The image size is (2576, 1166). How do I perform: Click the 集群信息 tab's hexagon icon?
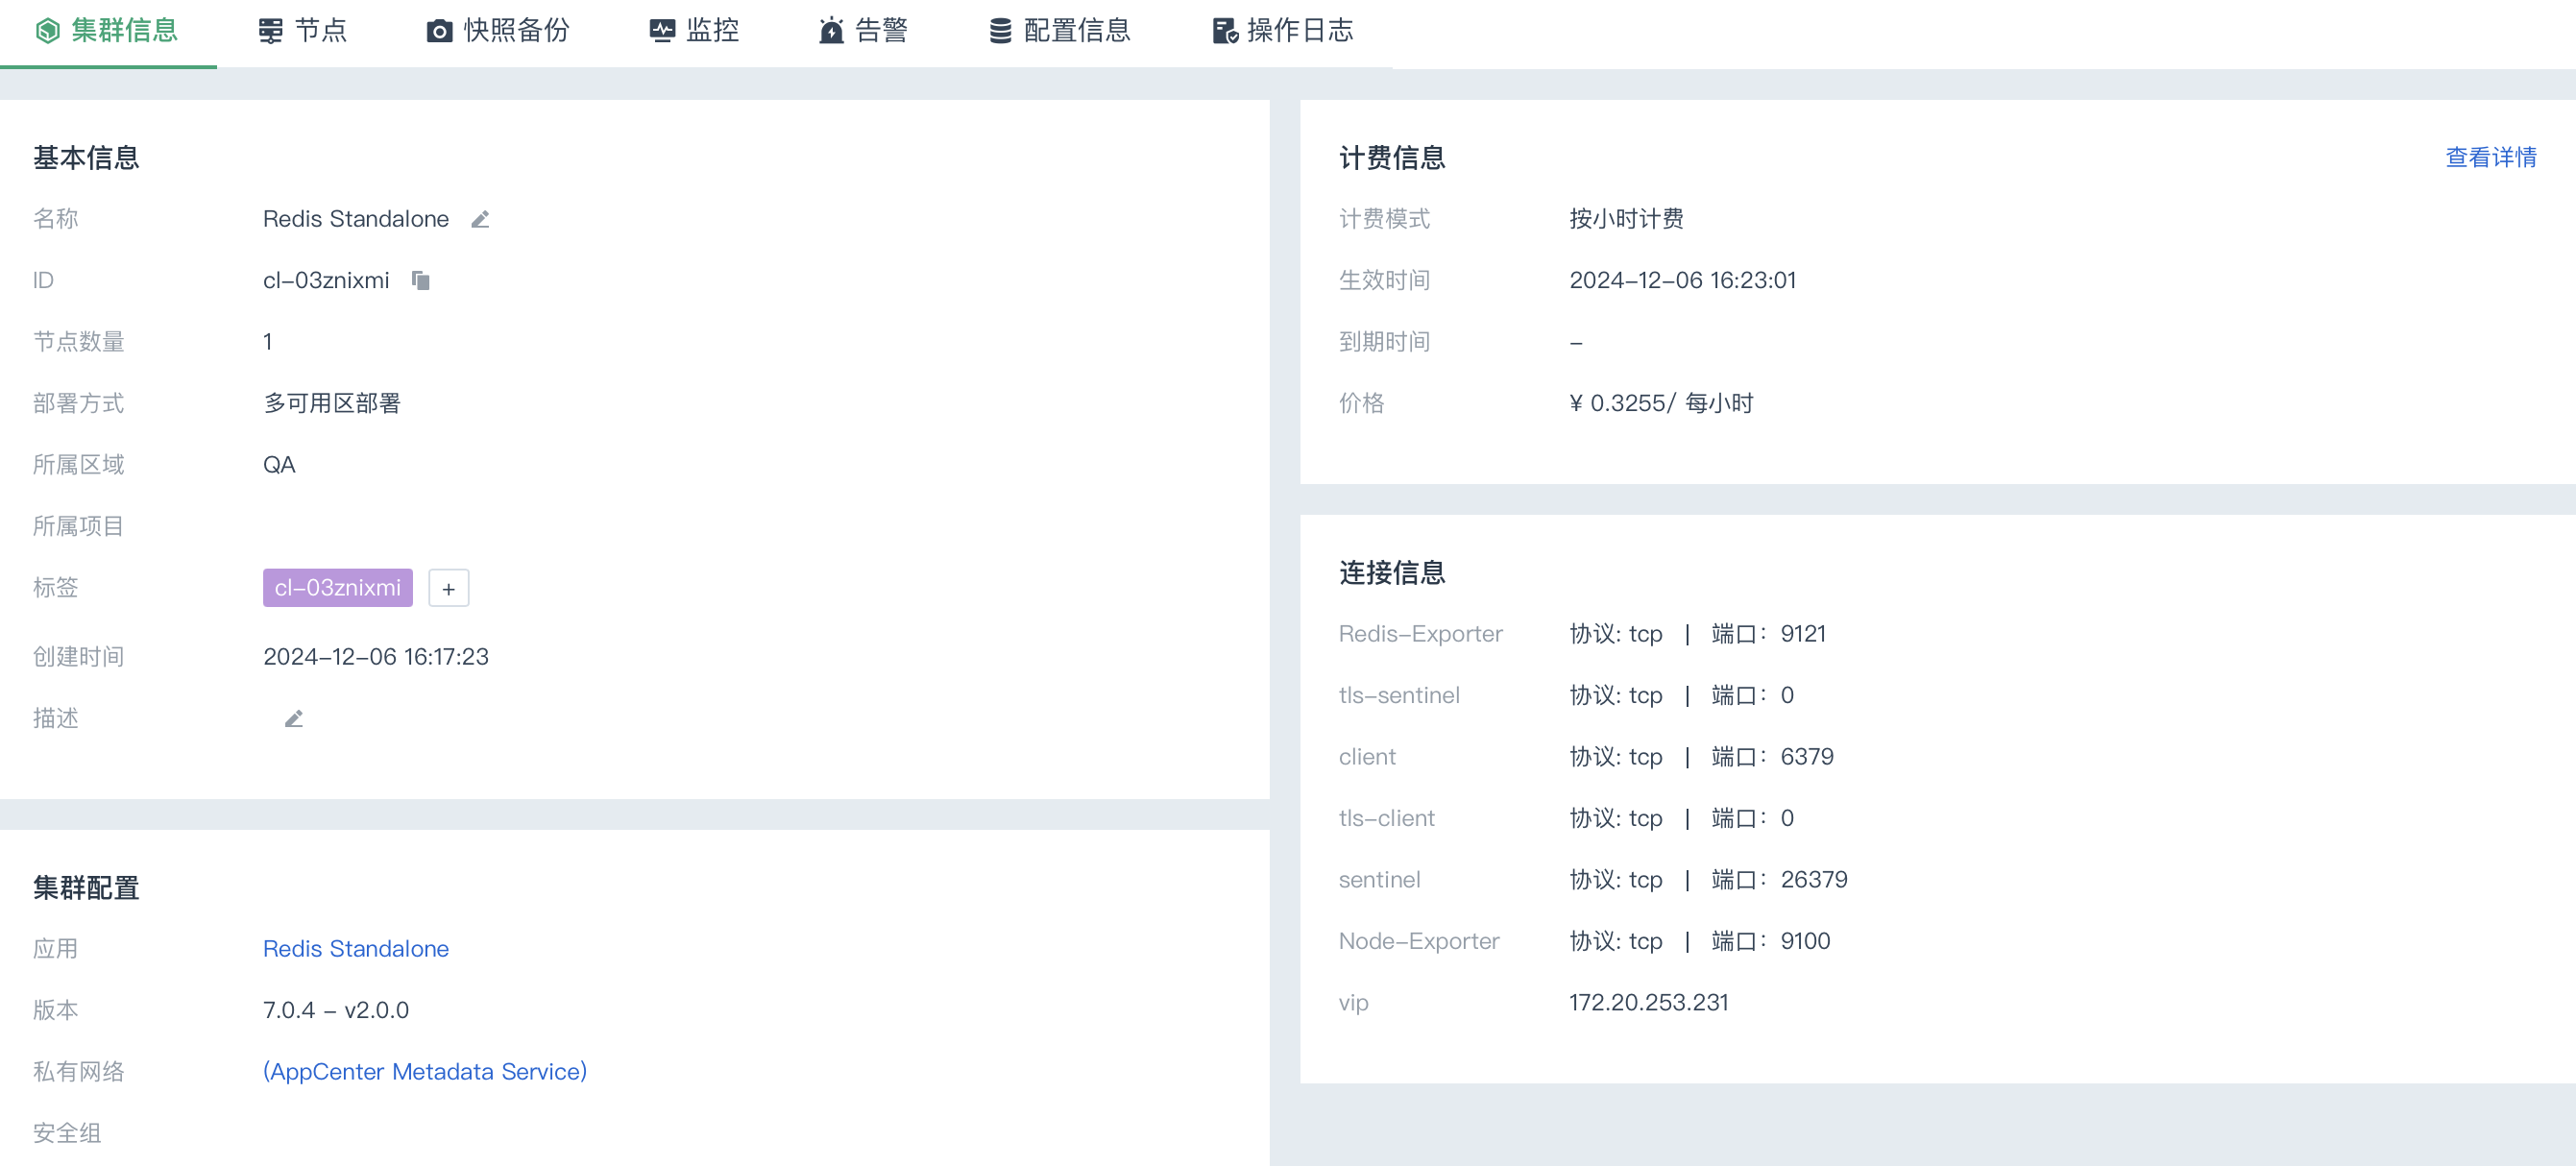pyautogui.click(x=48, y=31)
